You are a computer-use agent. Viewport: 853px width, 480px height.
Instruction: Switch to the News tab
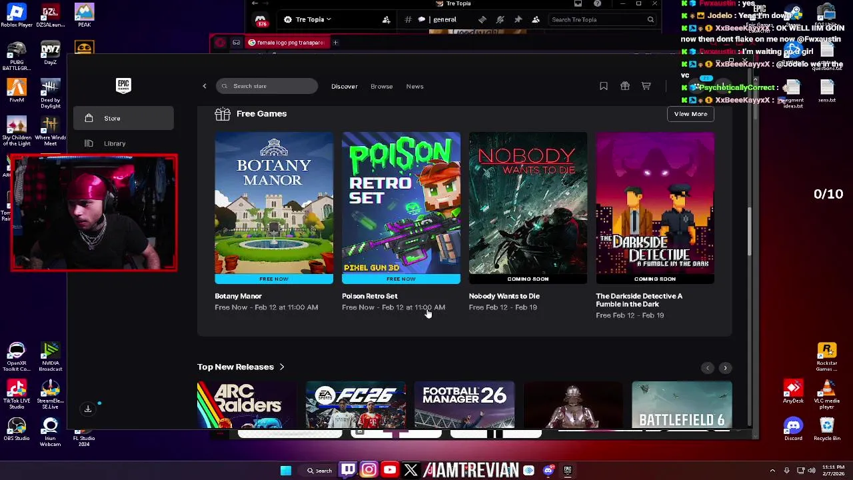tap(415, 86)
